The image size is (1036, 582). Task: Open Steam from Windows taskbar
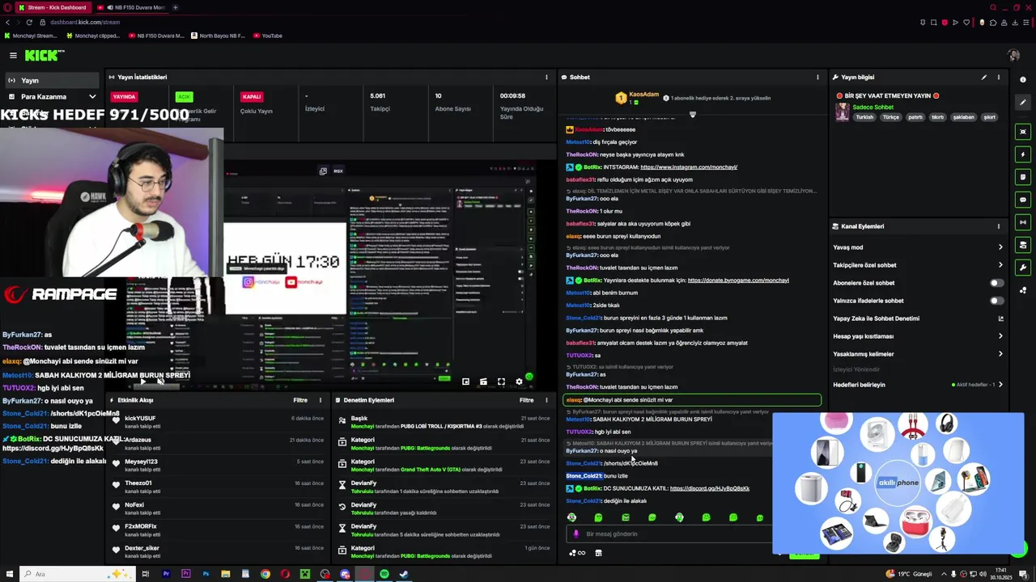pyautogui.click(x=404, y=574)
